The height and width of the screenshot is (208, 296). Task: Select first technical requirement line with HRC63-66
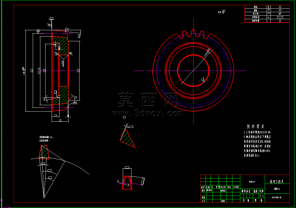(x=257, y=132)
